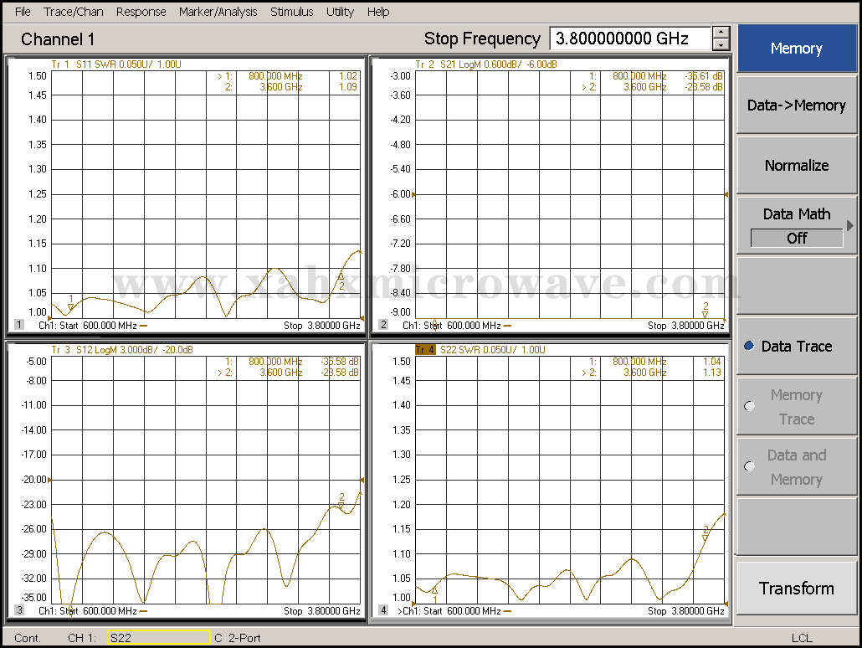The image size is (862, 648).
Task: Expand the Data Math softkey submenu
Action: pyautogui.click(x=849, y=225)
